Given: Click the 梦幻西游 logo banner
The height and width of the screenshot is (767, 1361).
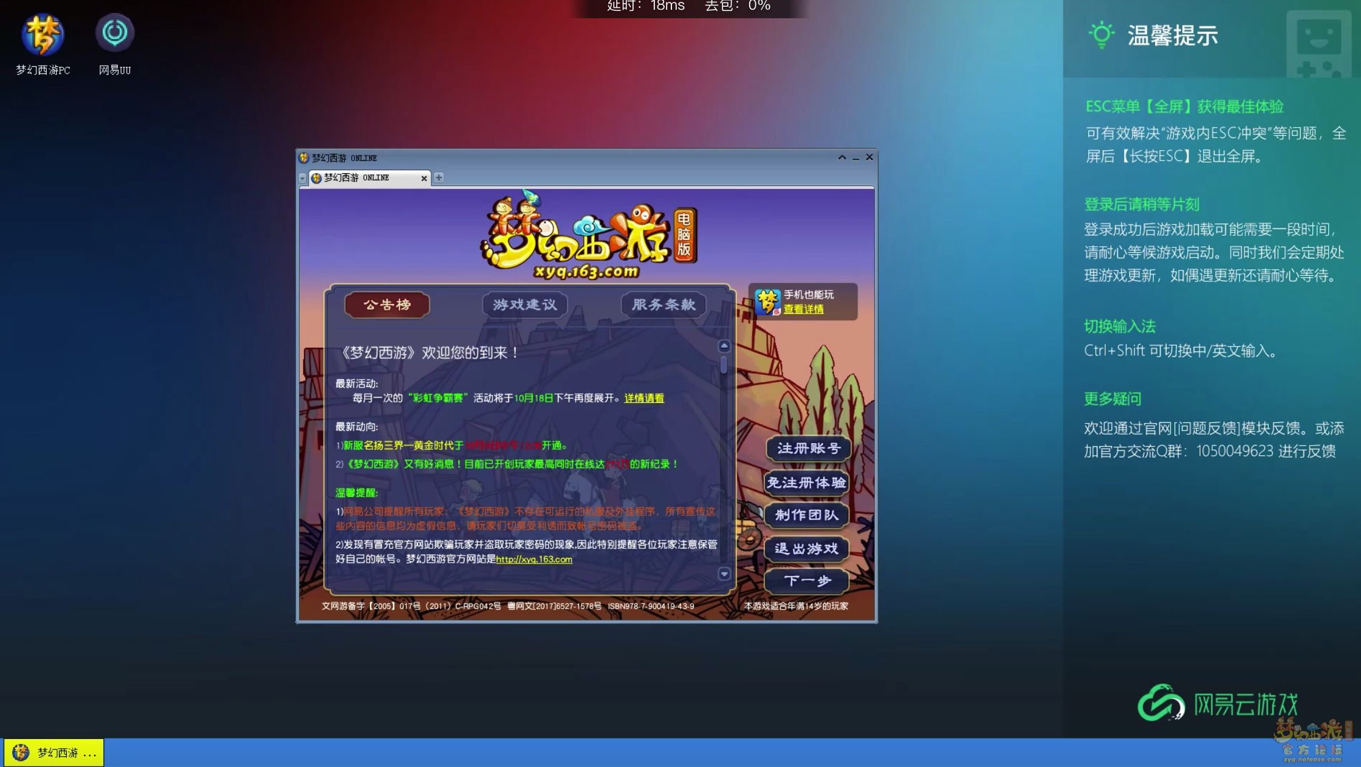Looking at the screenshot, I should 588,236.
